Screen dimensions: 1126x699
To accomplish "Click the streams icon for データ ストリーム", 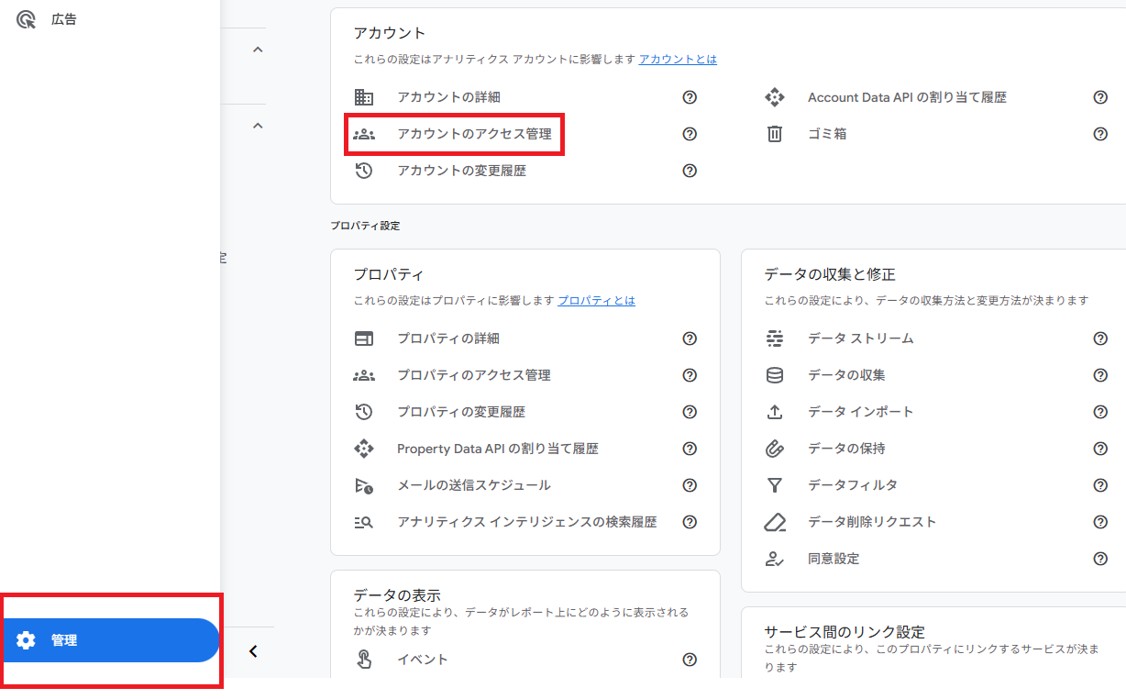I will (x=775, y=338).
